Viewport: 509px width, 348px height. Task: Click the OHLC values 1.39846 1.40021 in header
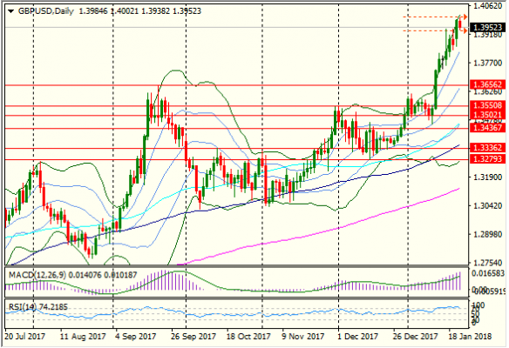coord(109,11)
